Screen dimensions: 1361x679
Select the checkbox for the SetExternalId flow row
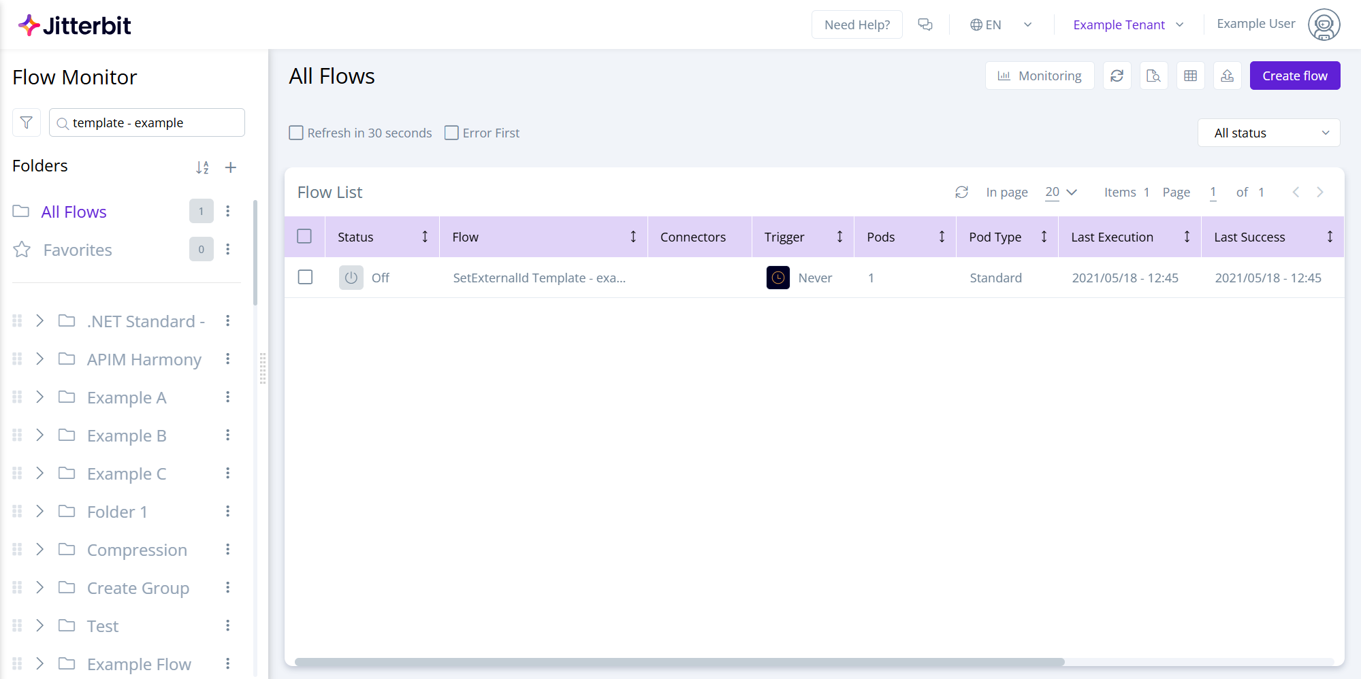point(305,278)
